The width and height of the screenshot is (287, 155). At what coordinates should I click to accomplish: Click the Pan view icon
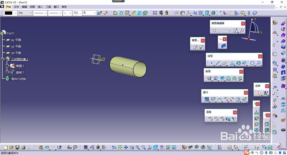pos(126,147)
